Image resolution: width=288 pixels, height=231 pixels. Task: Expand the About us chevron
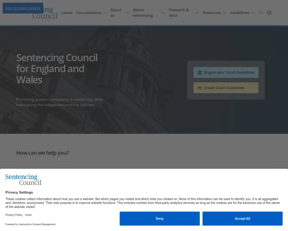click(x=127, y=13)
